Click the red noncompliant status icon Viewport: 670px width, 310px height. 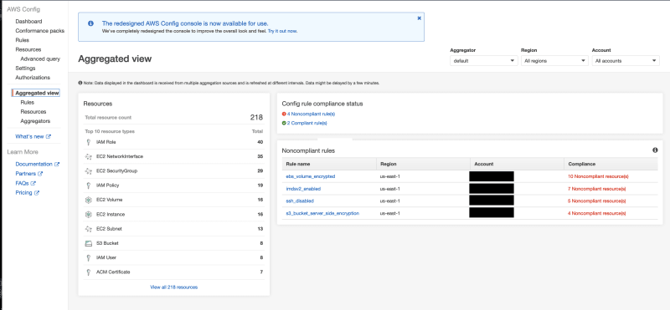(x=284, y=114)
